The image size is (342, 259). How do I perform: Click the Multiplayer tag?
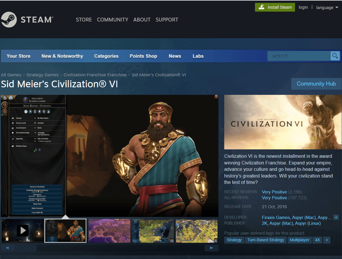pos(299,240)
